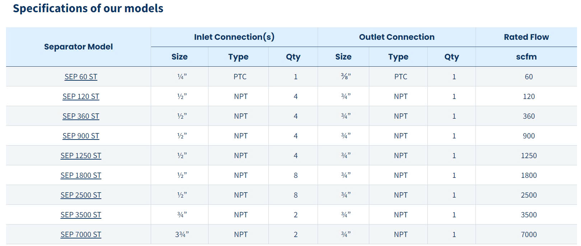Click the Specifications of our models heading
The width and height of the screenshot is (581, 246).
pyautogui.click(x=88, y=8)
